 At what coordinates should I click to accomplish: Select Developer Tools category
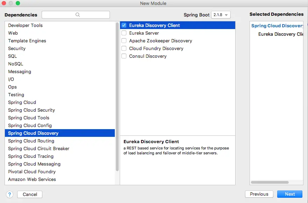[60, 25]
